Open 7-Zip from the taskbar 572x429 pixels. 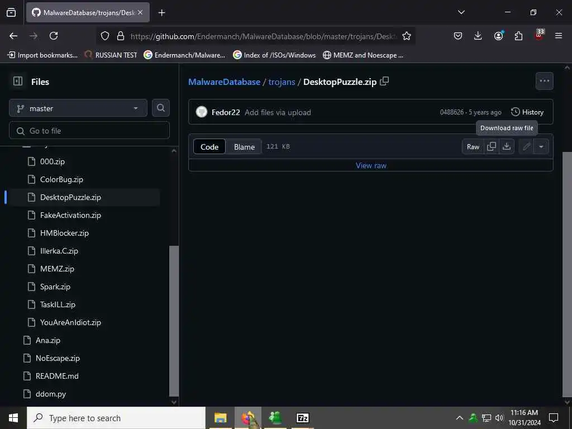(302, 418)
